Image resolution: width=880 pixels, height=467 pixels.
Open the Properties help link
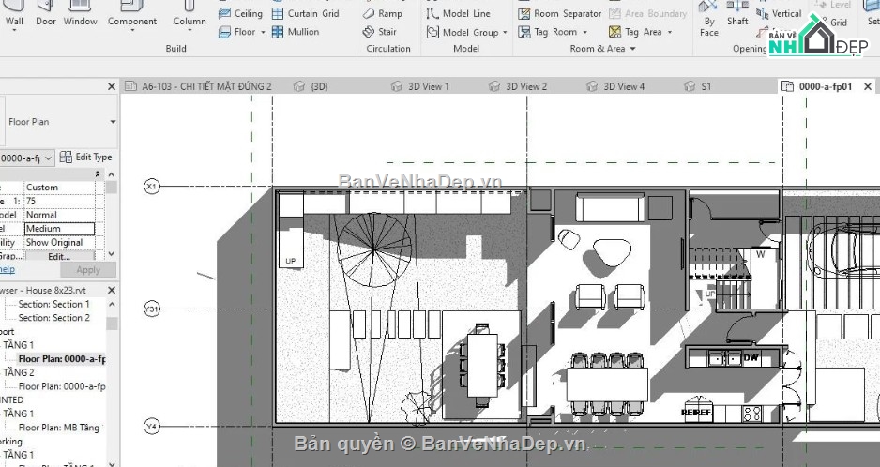[8, 269]
